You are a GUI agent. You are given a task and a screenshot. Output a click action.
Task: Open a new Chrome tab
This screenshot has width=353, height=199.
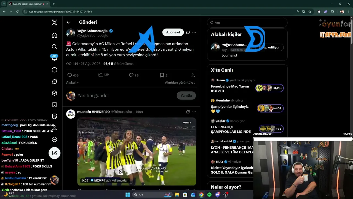click(54, 4)
